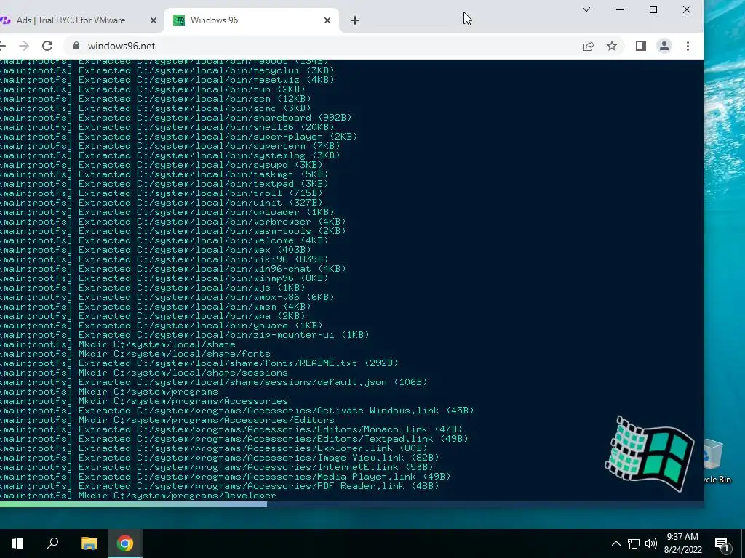
Task: Click the line extracting 'Explorer.link (80B)'
Action: click(x=214, y=448)
